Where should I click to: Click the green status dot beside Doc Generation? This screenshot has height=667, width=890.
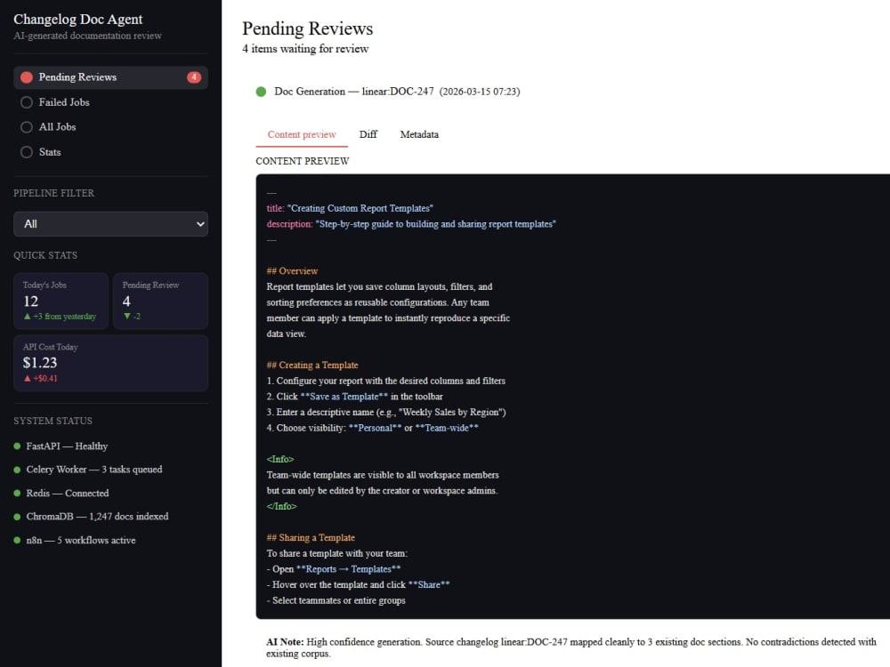pyautogui.click(x=261, y=92)
